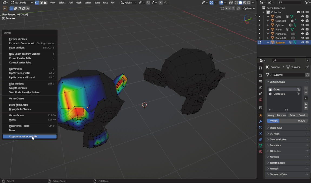The height and width of the screenshot is (183, 311).
Task: Click the Remove button
Action: [281, 115]
